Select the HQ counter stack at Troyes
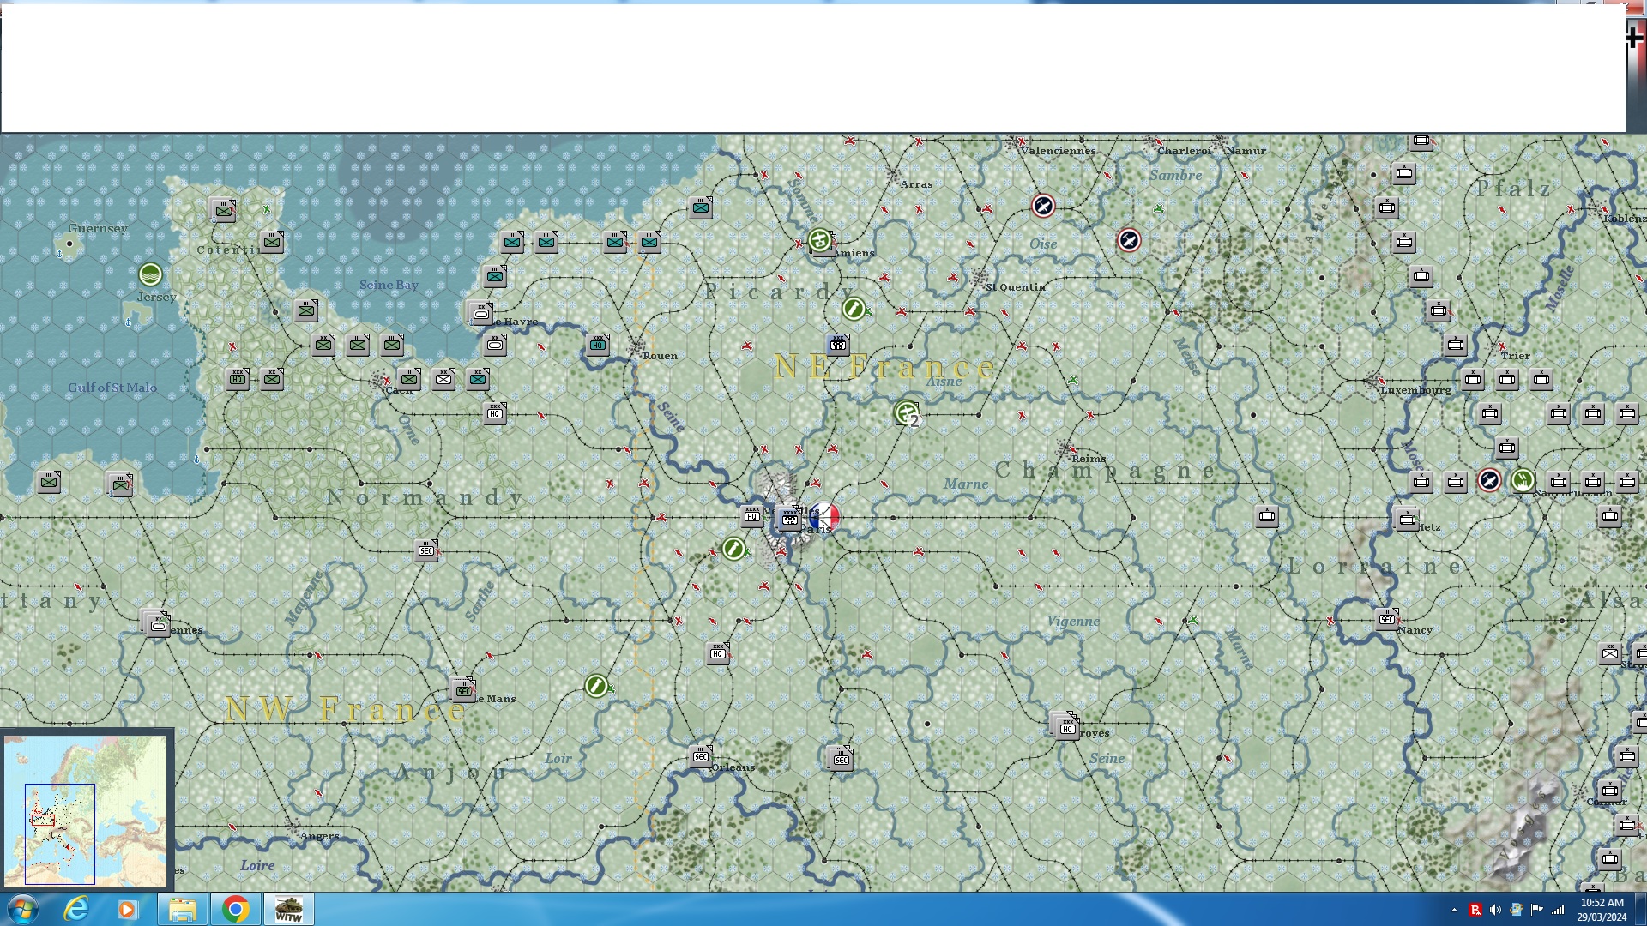 [1066, 727]
